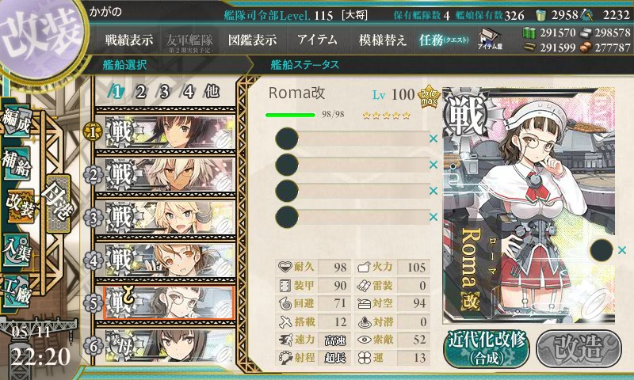Switch to fleet tab 2
634x380 pixels.
pos(140,92)
